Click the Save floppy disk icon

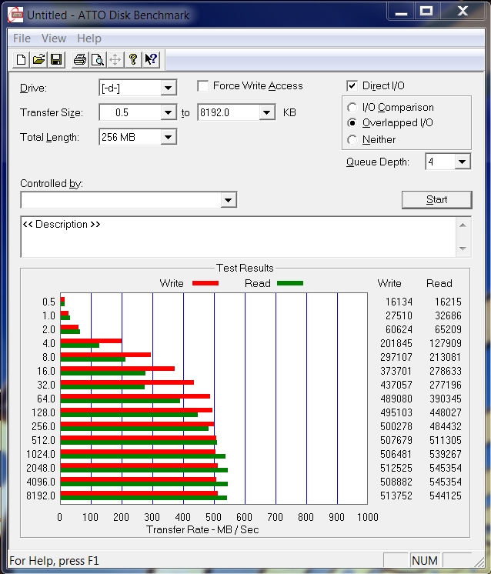pos(55,59)
